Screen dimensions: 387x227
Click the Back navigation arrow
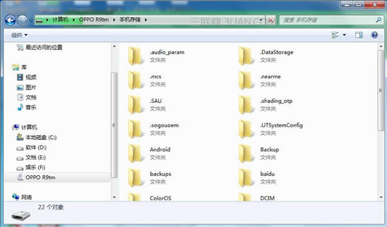pyautogui.click(x=10, y=20)
